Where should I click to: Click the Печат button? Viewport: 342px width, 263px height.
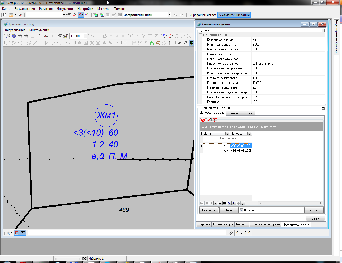click(x=229, y=210)
